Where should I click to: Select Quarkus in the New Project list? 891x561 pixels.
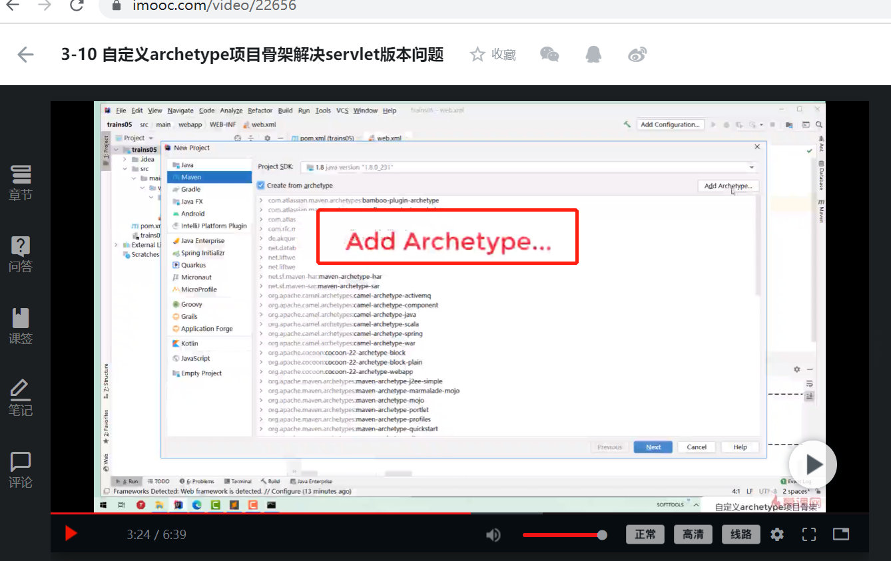click(x=209, y=265)
